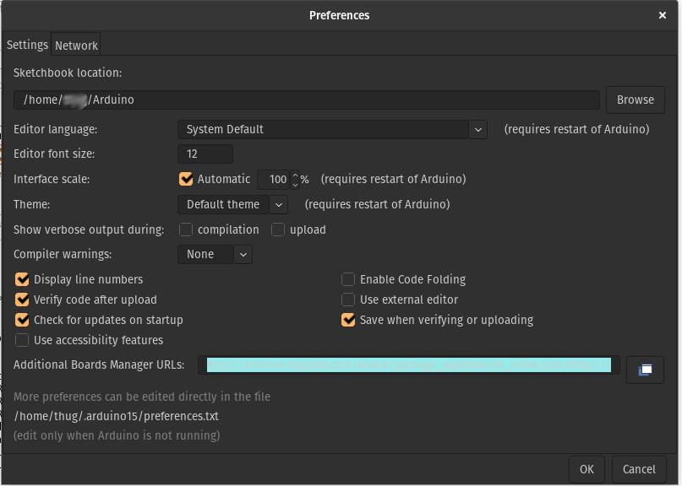
Task: Uncheck Verify code after upload
Action: tap(22, 300)
